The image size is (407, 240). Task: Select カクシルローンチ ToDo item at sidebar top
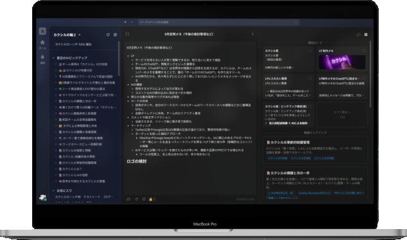73,44
